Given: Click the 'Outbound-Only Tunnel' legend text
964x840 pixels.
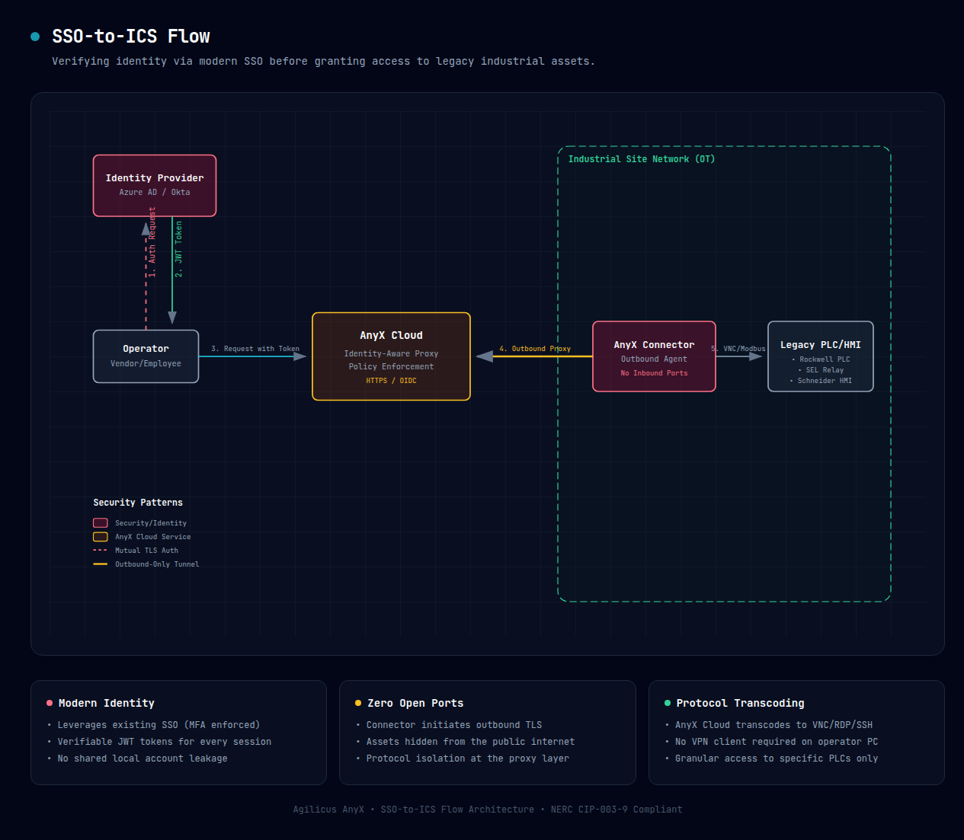Looking at the screenshot, I should (157, 564).
